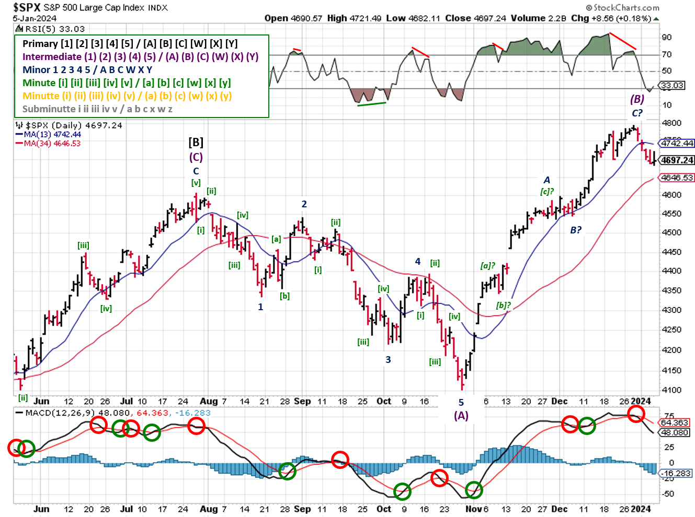Click the S&P 500 Large Cap Index name
The image size is (695, 517).
(94, 8)
